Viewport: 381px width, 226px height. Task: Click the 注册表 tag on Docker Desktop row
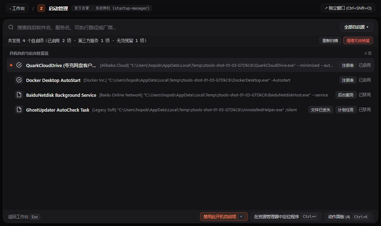tap(348, 80)
